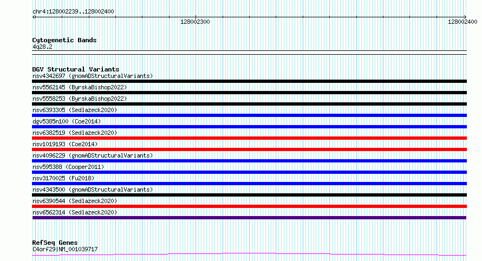Click the red bar under nsv6382519
This screenshot has height=261, width=482.
pyautogui.click(x=249, y=138)
